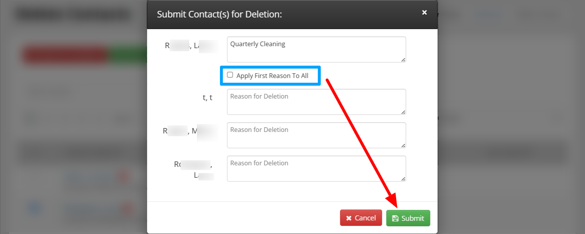The image size is (585, 234).
Task: Click the dialog title 'Submit Contact(s) for Deletion:'
Action: (219, 14)
